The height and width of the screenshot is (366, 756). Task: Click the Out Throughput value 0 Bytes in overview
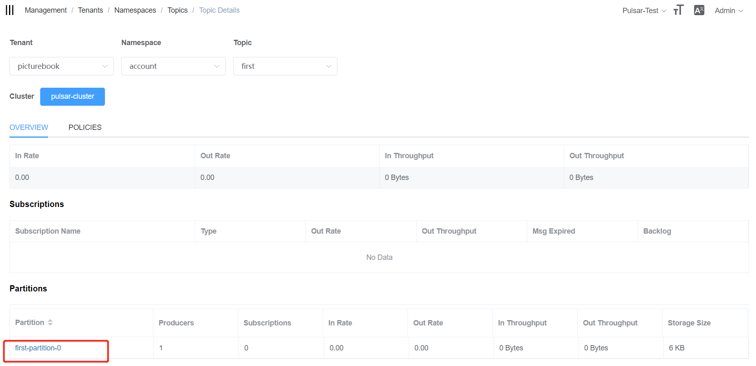581,177
